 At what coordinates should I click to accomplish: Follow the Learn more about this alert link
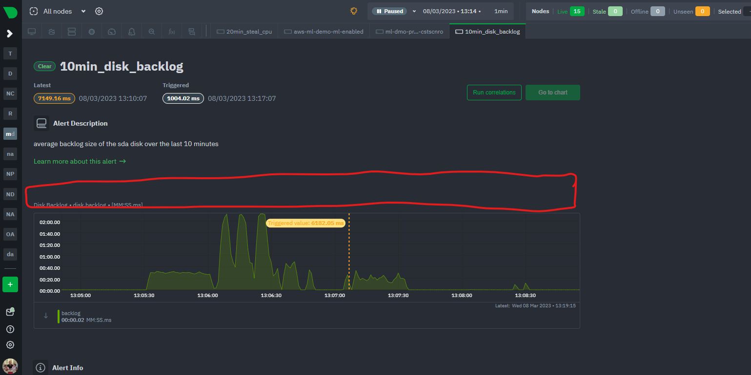pos(80,161)
